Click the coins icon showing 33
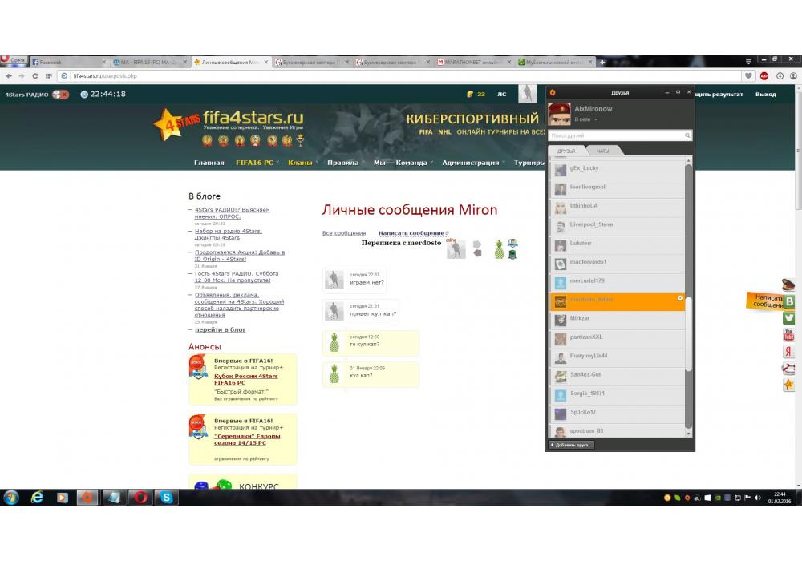The image size is (802, 561). click(471, 95)
